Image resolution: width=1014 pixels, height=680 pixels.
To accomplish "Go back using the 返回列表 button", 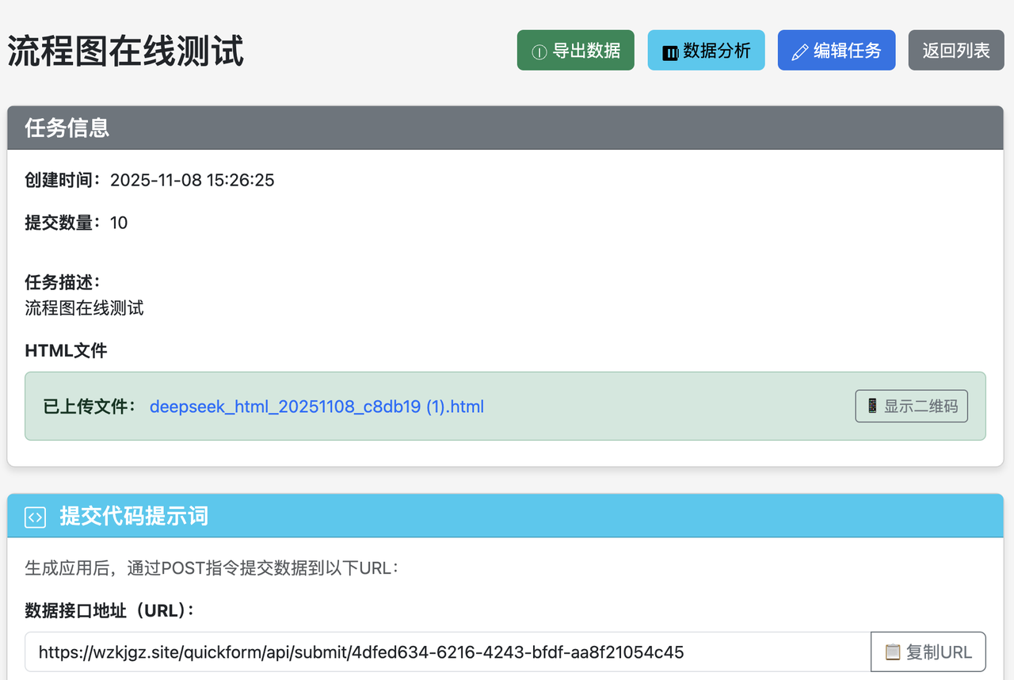I will point(956,51).
